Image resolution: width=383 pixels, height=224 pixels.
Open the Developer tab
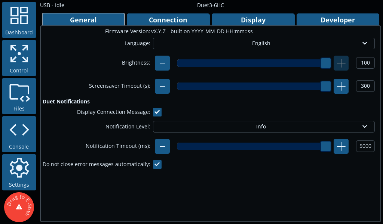tap(338, 20)
